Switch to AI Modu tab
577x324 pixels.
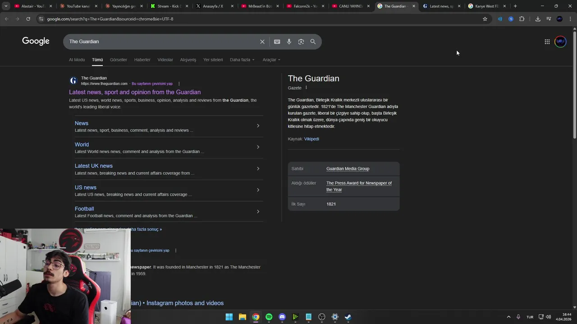[x=77, y=60]
